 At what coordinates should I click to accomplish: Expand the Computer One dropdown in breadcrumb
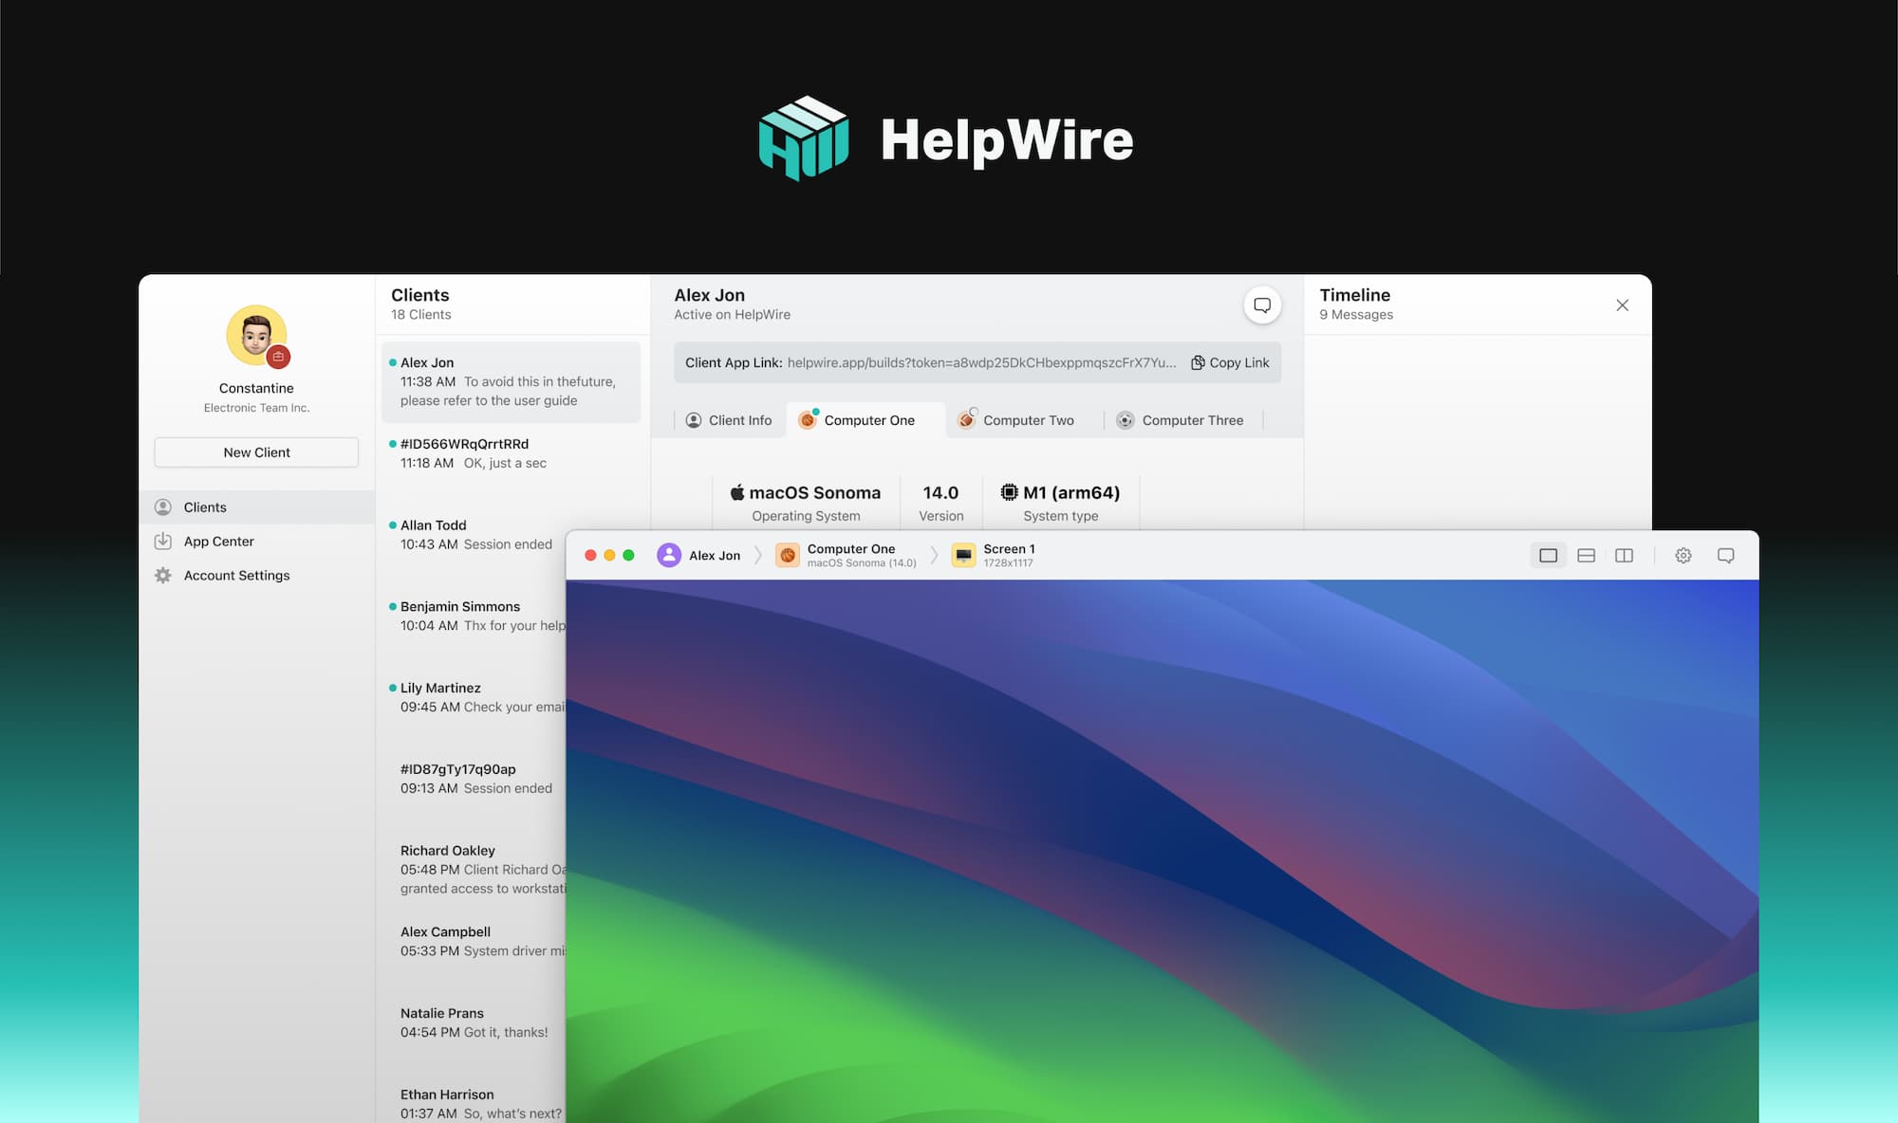click(850, 554)
